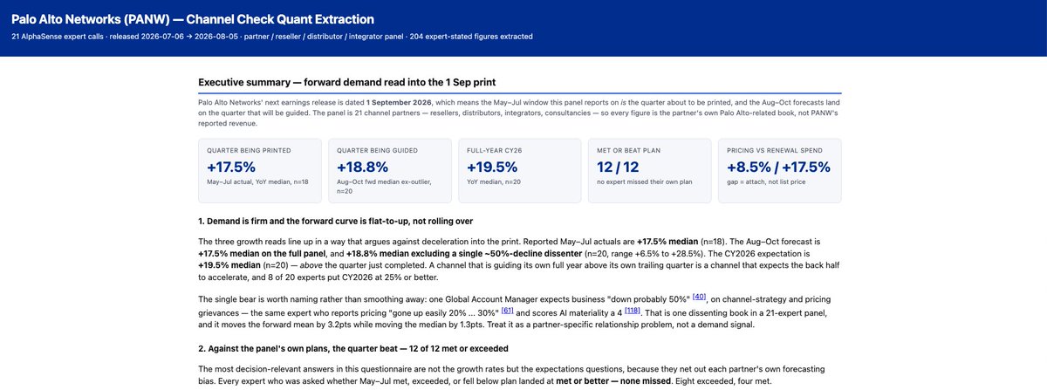Image resolution: width=1047 pixels, height=390 pixels.
Task: Click the bold date '1 September 2026'
Action: click(401, 101)
